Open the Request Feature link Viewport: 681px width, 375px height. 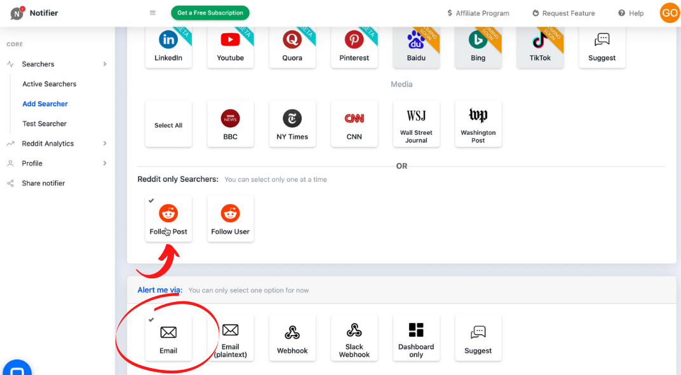(563, 13)
